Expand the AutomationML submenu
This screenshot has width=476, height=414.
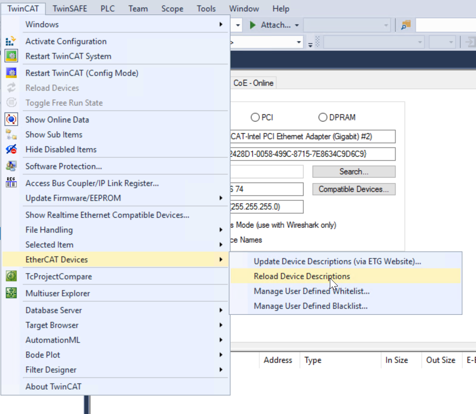click(x=221, y=340)
